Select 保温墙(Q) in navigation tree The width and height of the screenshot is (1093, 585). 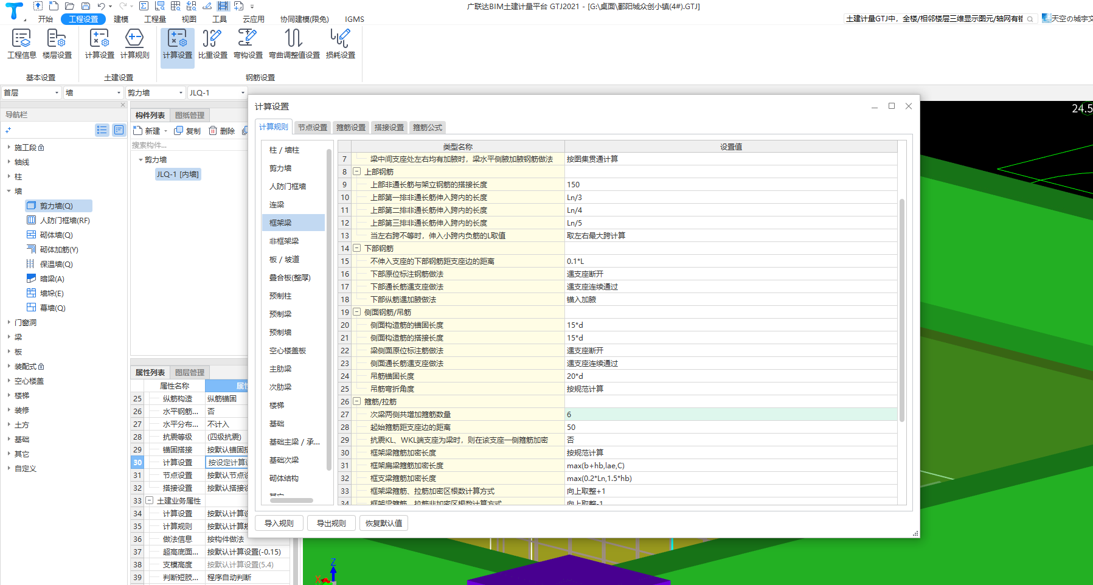coord(56,264)
